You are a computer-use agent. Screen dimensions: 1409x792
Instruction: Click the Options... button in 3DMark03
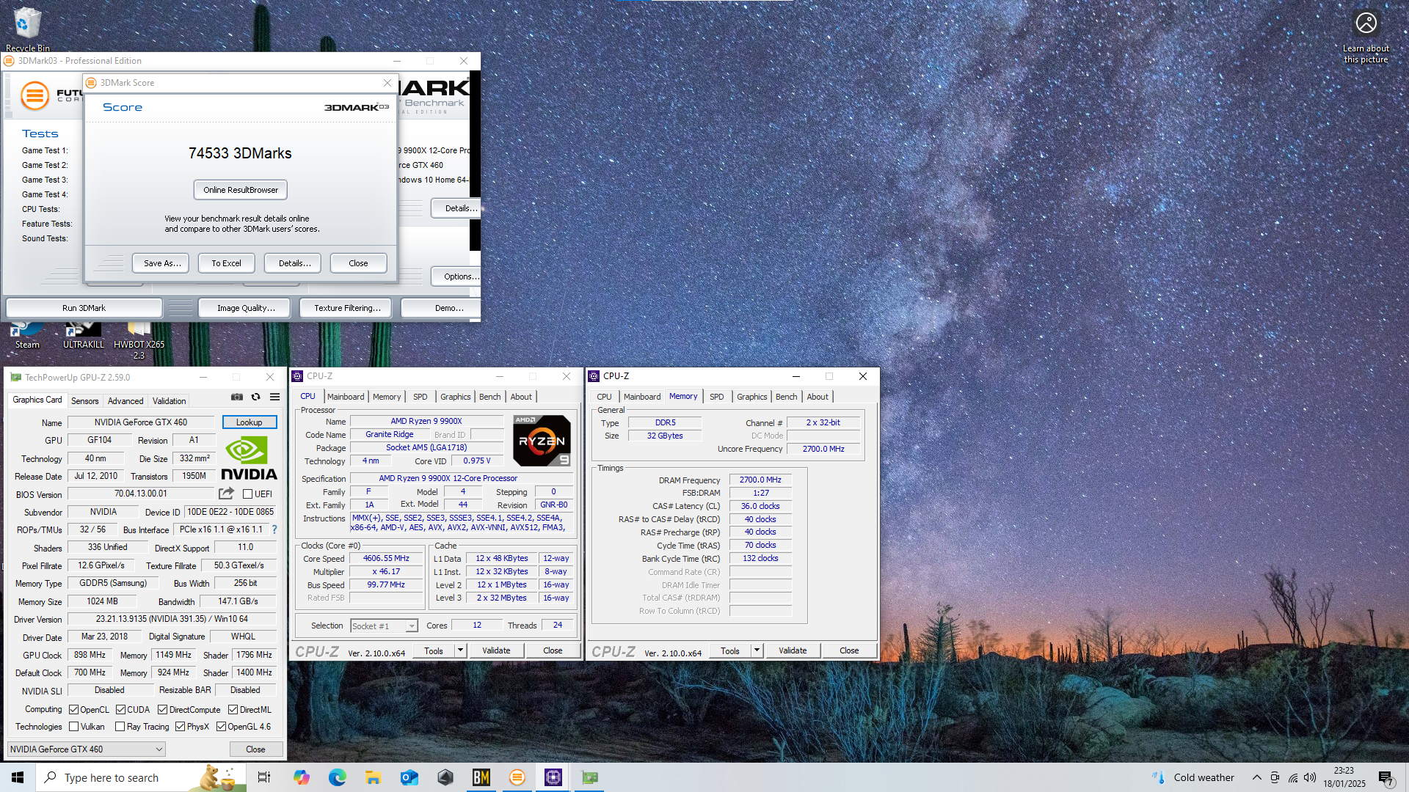point(456,276)
